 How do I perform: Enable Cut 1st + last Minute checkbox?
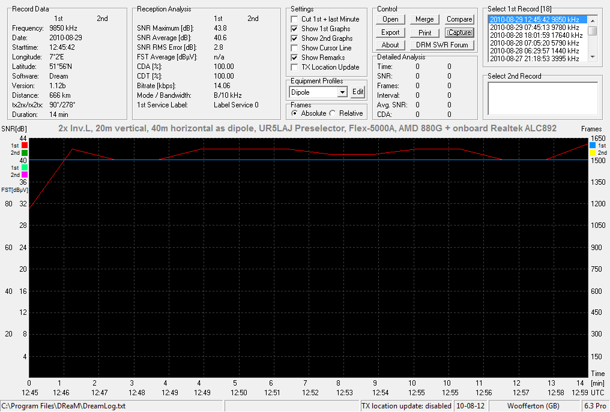[295, 19]
